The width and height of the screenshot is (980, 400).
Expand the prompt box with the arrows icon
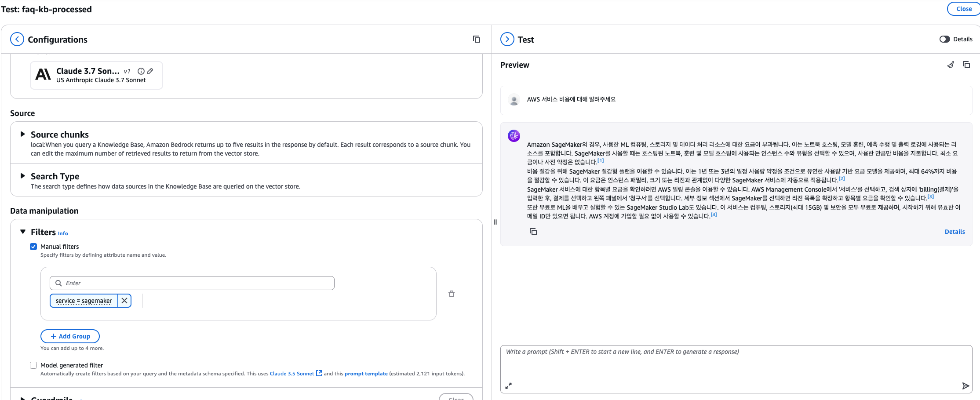(508, 385)
